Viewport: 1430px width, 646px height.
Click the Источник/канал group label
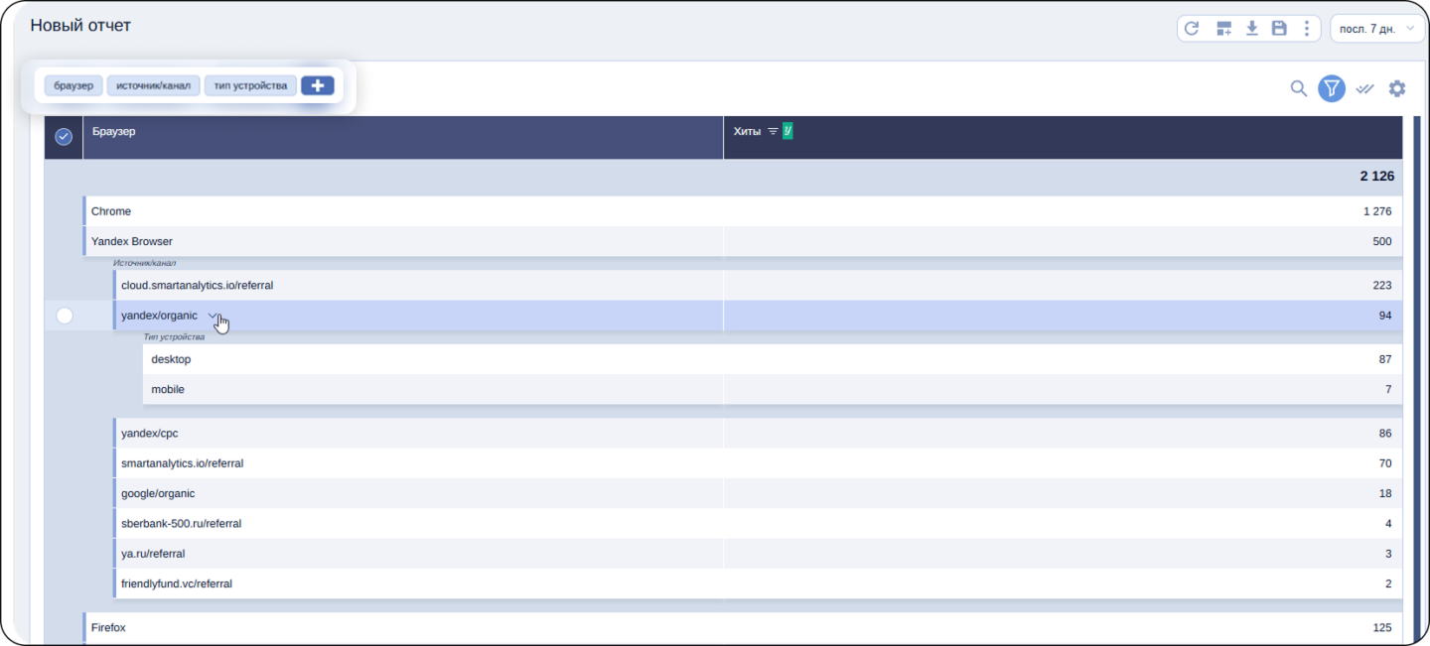(x=144, y=263)
